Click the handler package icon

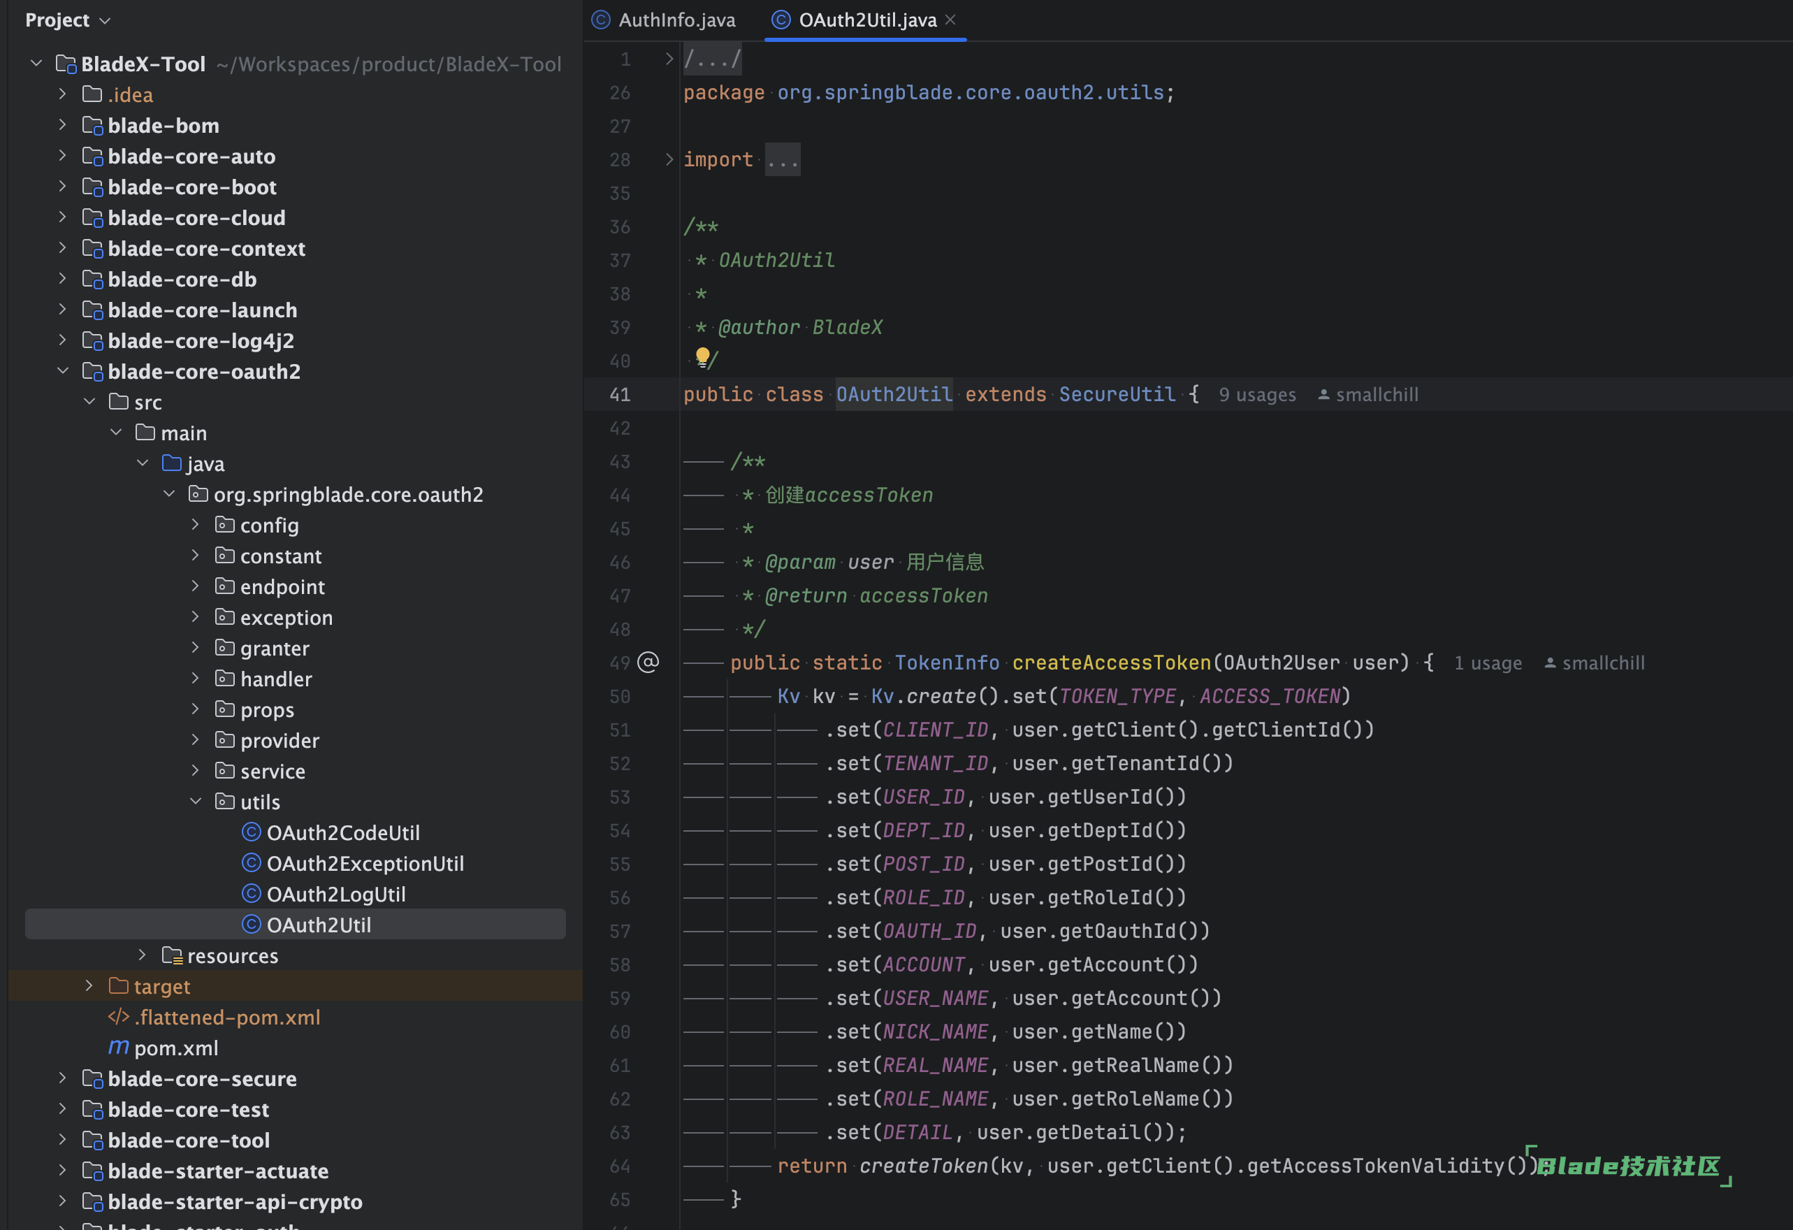224,679
